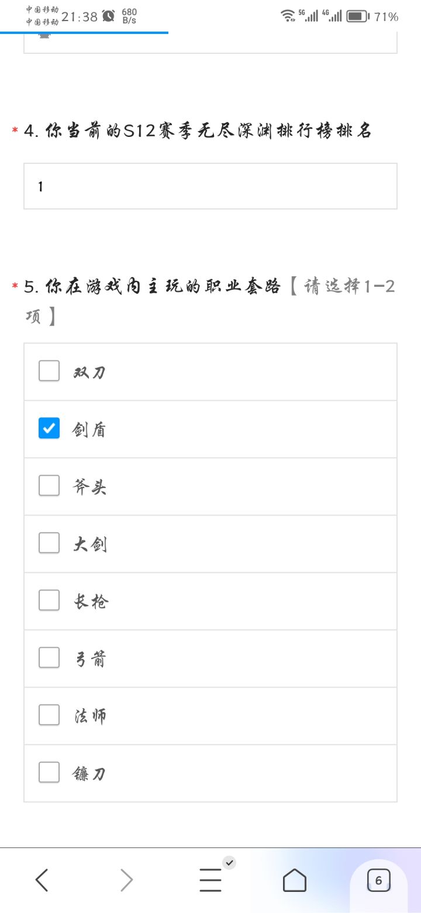Tick the 弓箭 checkbox
This screenshot has width=421, height=913.
49,658
